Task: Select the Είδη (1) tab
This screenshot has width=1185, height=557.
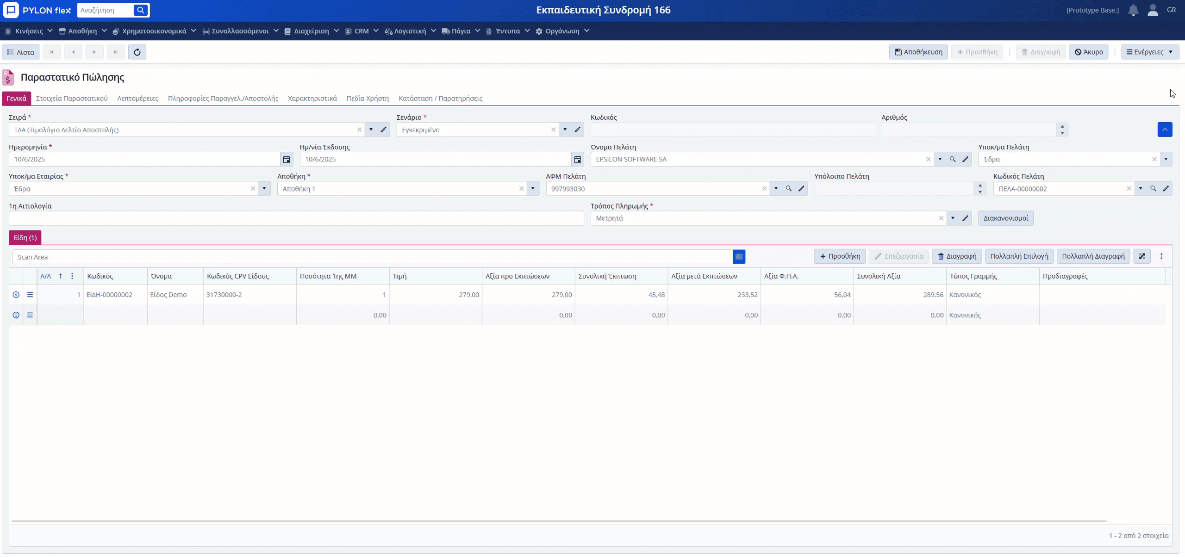Action: click(25, 237)
